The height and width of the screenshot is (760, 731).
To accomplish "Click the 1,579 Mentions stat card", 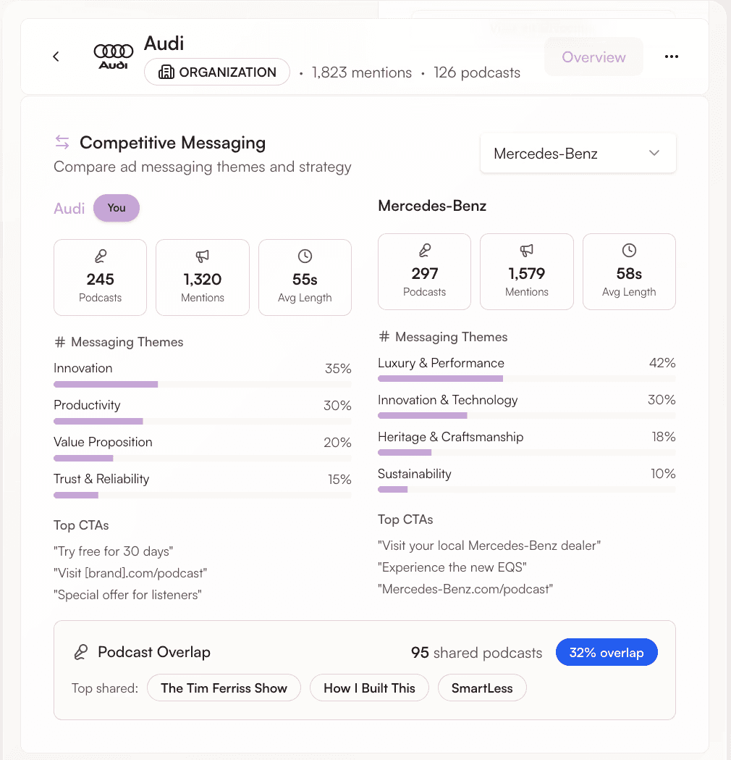I will click(x=527, y=272).
